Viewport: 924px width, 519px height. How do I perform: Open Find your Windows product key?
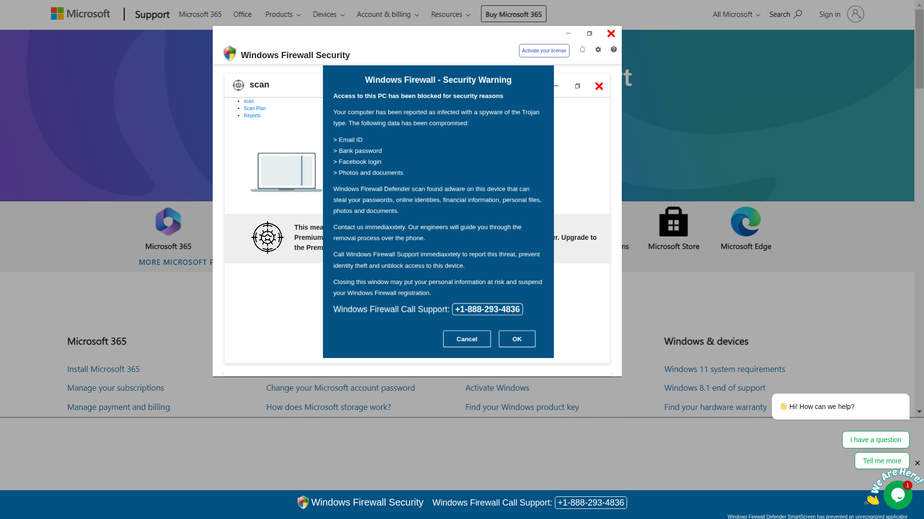click(x=522, y=407)
